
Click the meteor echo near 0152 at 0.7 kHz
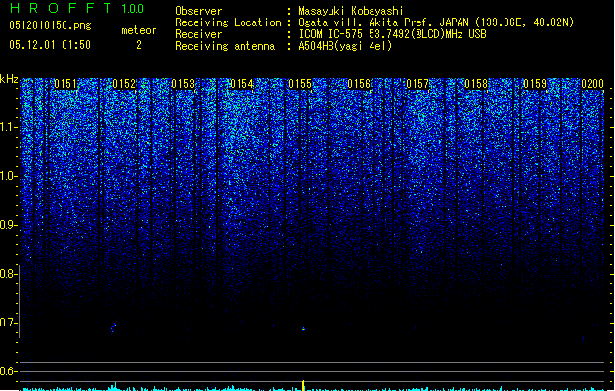[x=113, y=326]
